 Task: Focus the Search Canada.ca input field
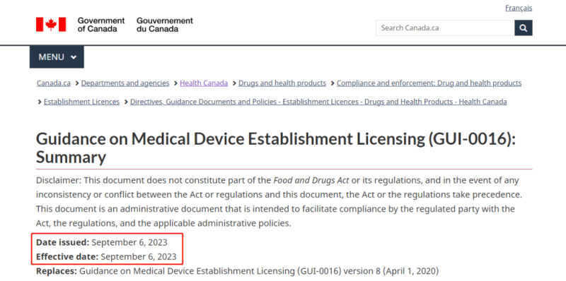pos(445,28)
